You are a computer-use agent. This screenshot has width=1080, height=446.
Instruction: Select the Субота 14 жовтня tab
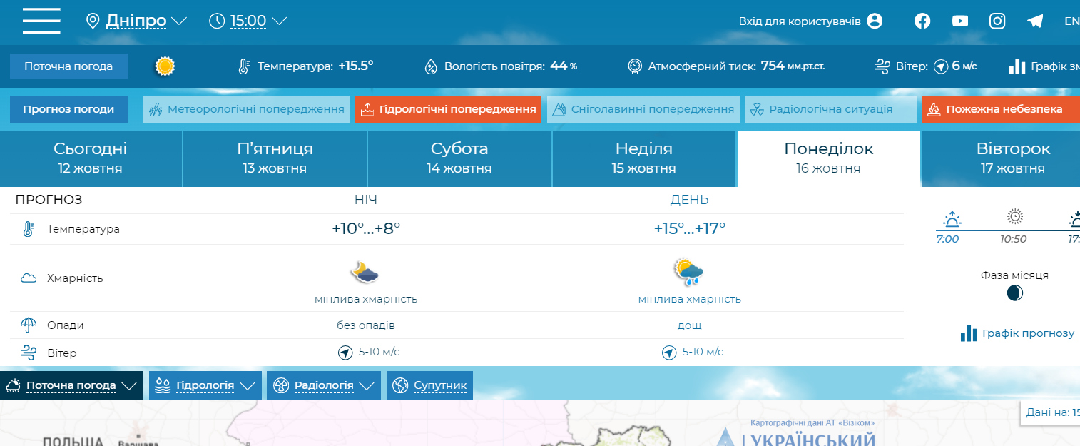(459, 158)
